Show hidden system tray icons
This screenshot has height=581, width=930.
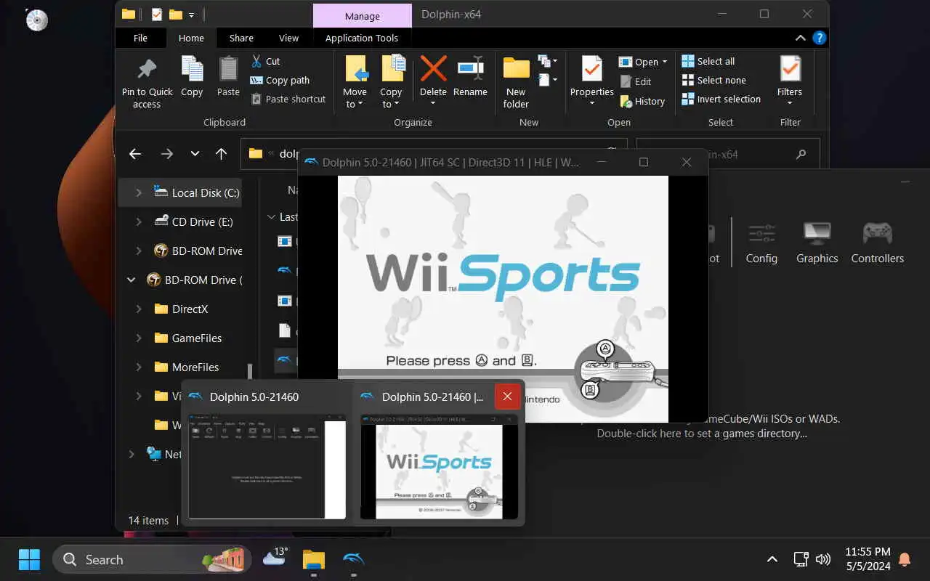[772, 559]
